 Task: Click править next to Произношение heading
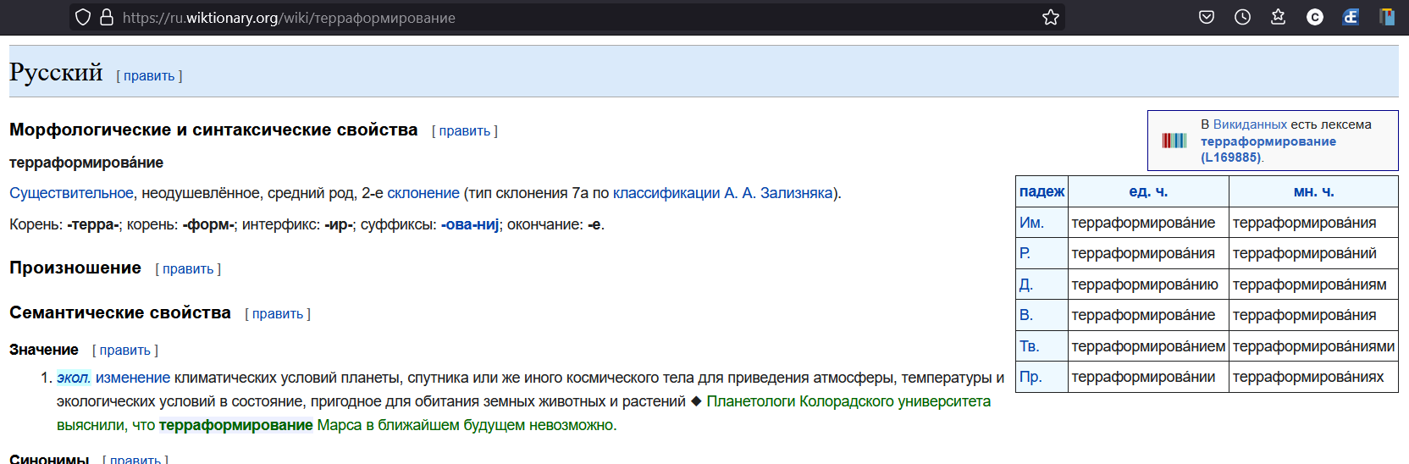coord(188,268)
